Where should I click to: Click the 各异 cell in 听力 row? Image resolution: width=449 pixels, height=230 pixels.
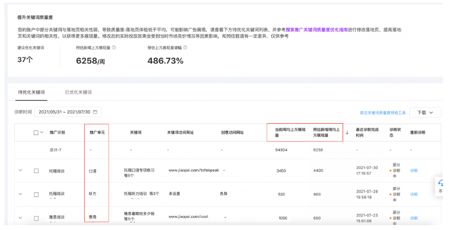point(224,194)
